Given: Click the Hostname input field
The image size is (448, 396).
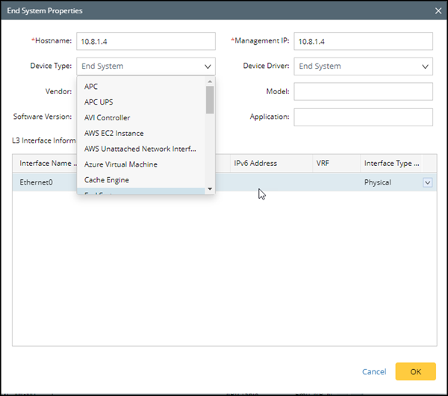Looking at the screenshot, I should click(x=146, y=41).
